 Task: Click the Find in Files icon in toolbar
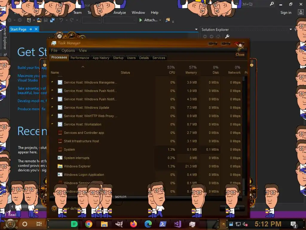[168, 20]
